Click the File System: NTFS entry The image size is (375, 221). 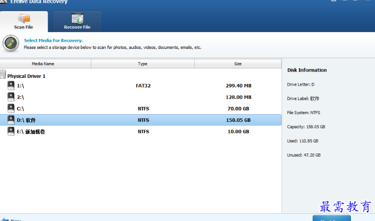303,113
